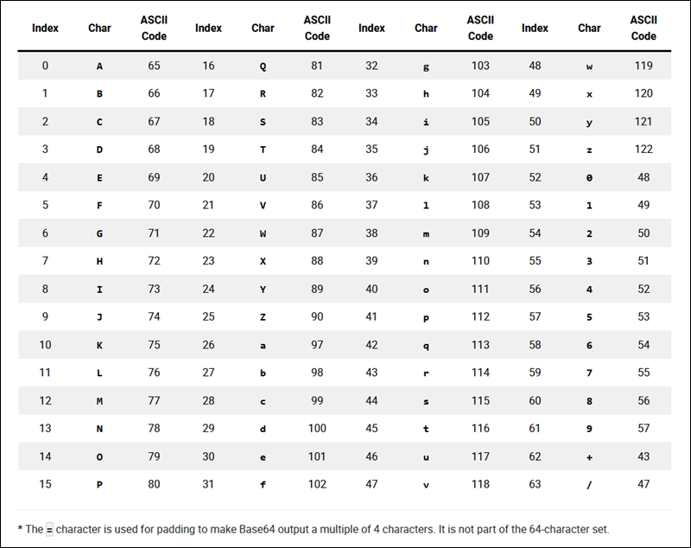The height and width of the screenshot is (548, 691).
Task: Select the lowercase "a" character cell
Action: coord(263,345)
